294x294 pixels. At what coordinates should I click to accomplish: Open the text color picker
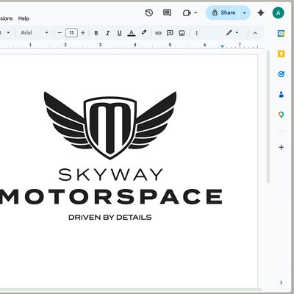[132, 33]
